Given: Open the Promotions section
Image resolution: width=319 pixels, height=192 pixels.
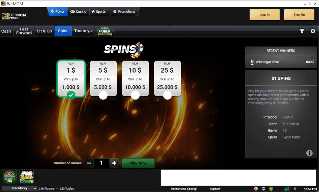Looking at the screenshot, I should pyautogui.click(x=124, y=12).
